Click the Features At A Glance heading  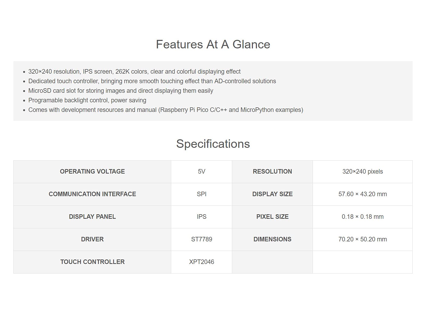point(213,44)
